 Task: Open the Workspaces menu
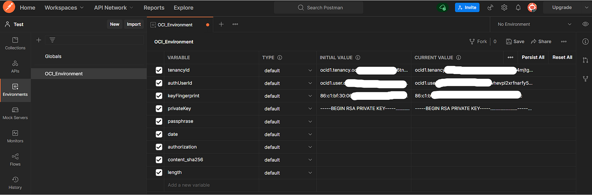[x=64, y=8]
